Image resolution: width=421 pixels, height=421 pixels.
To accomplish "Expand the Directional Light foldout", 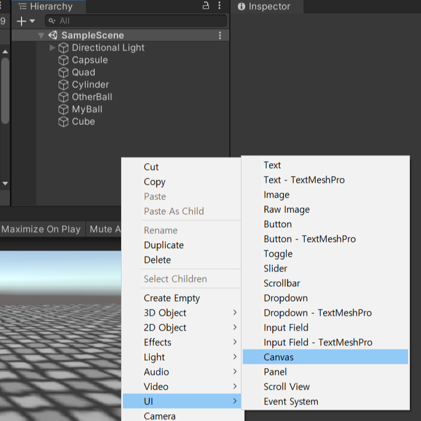I will tap(52, 47).
